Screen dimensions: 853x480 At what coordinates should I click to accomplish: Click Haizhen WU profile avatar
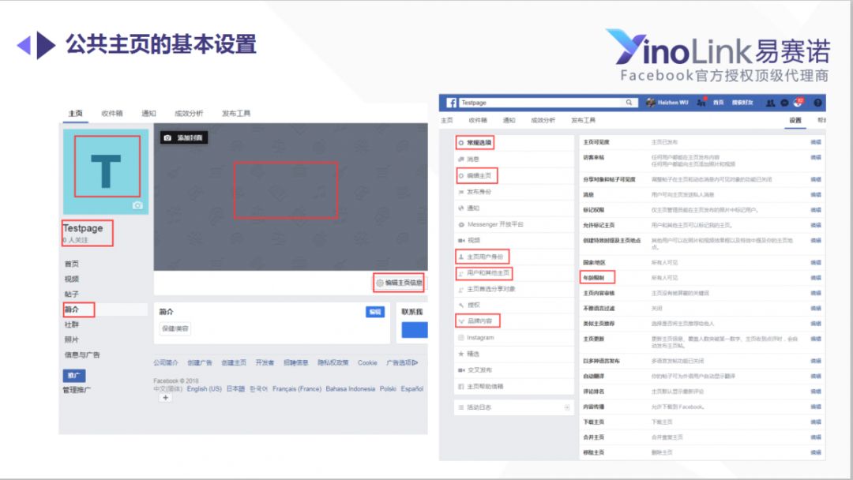tap(650, 103)
